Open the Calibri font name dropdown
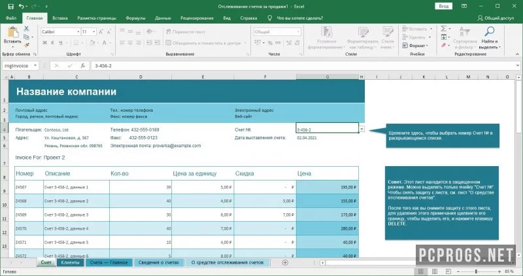Viewport: 523px width, 276px height. click(x=78, y=31)
